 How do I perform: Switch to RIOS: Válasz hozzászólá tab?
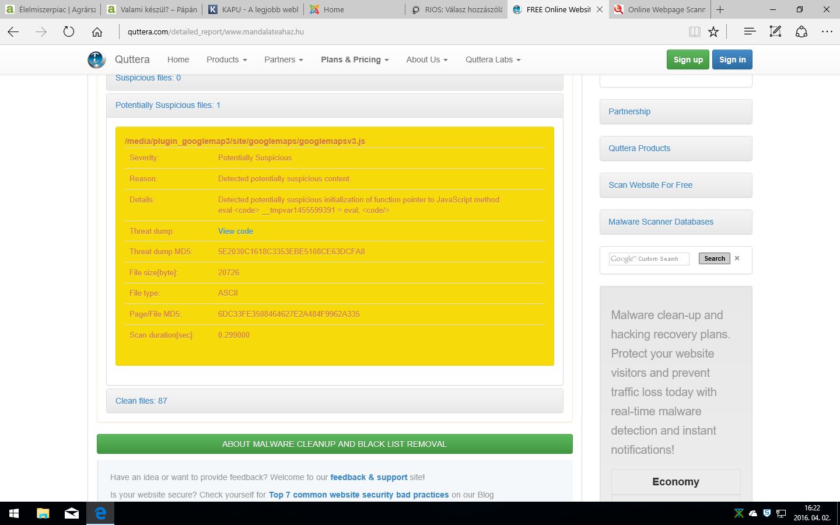(456, 9)
